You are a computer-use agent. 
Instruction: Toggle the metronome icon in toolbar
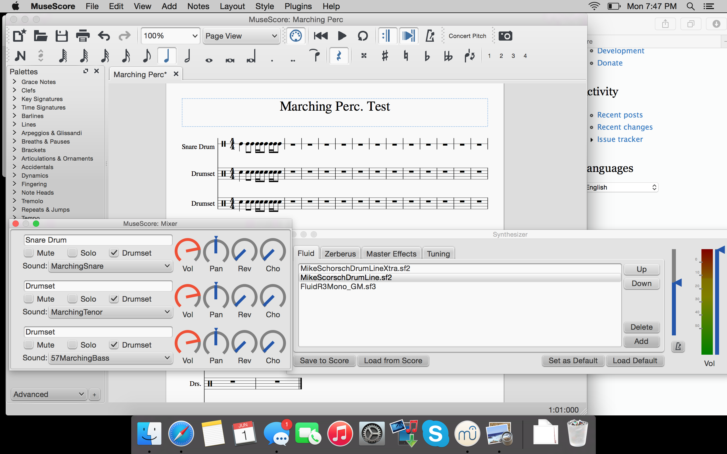point(430,36)
